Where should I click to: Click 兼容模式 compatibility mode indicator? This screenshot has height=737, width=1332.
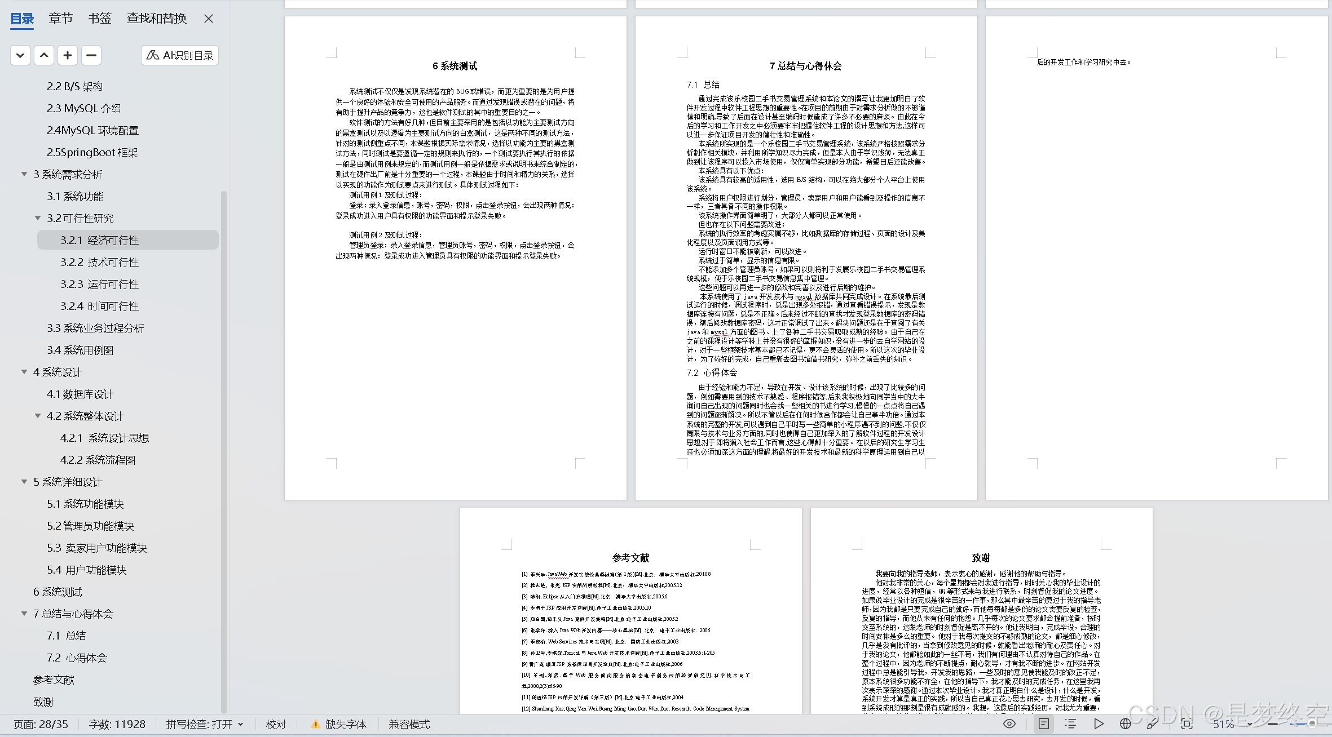coord(409,724)
